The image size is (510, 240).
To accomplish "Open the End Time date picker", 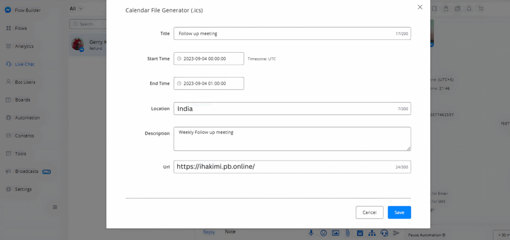I will 209,83.
